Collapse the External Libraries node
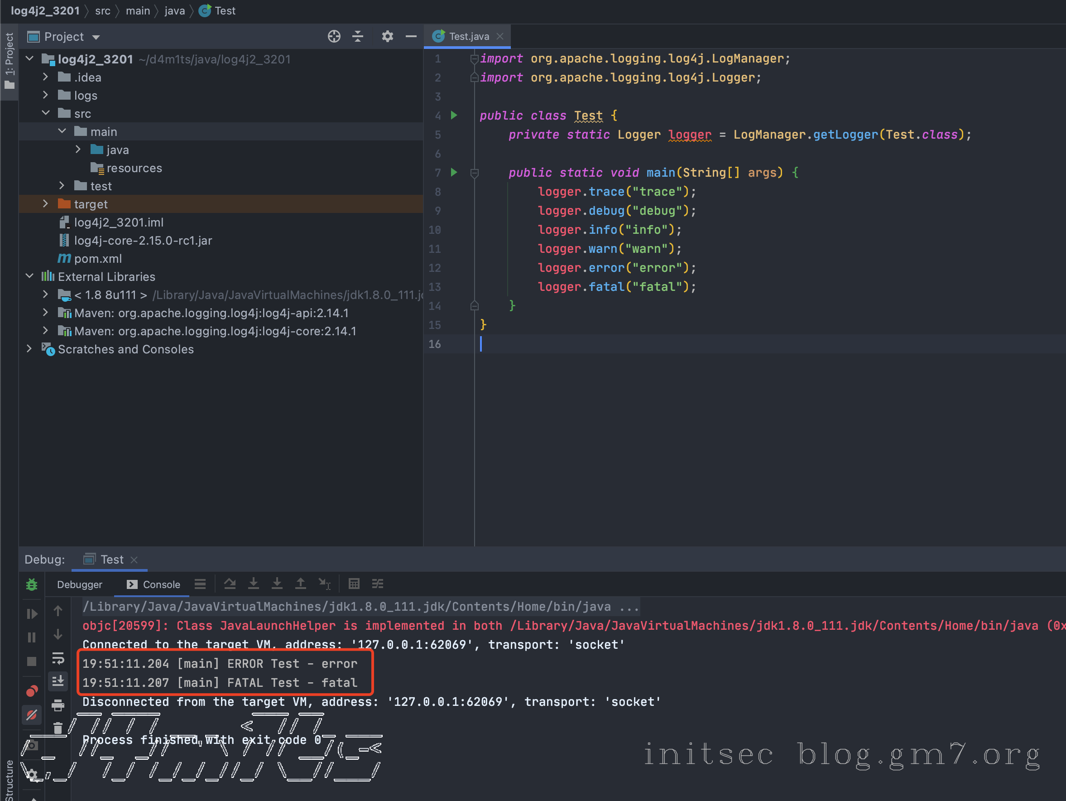The height and width of the screenshot is (801, 1066). coord(29,276)
